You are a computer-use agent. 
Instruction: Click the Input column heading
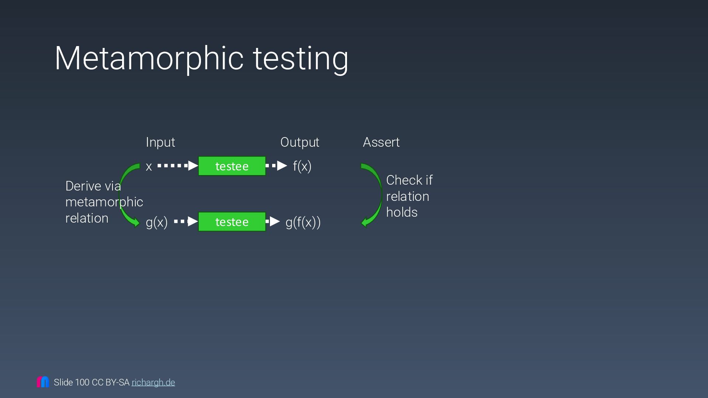tap(160, 142)
